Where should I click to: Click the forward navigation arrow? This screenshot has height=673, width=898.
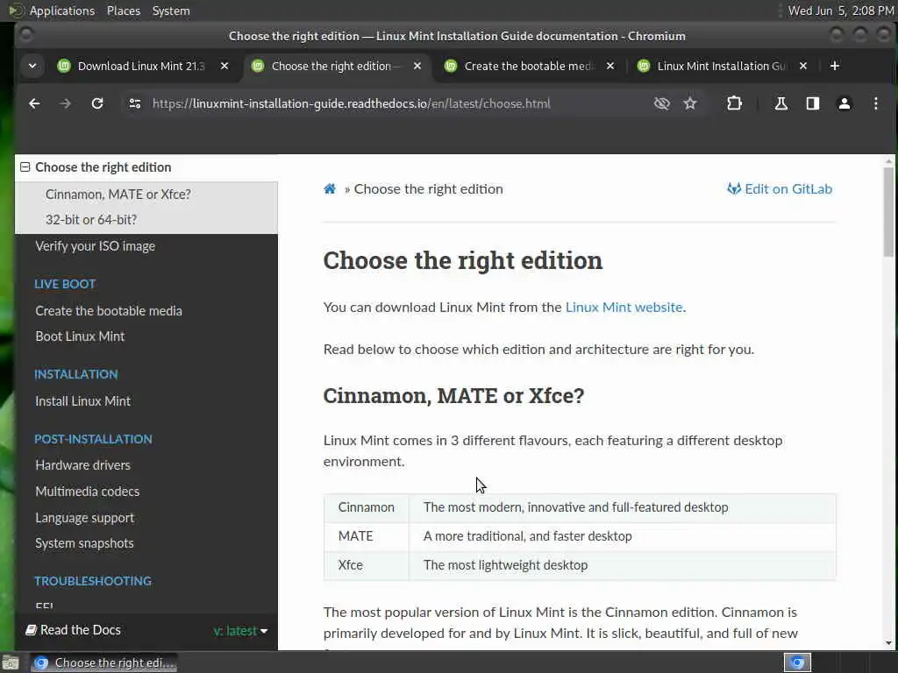tap(65, 103)
